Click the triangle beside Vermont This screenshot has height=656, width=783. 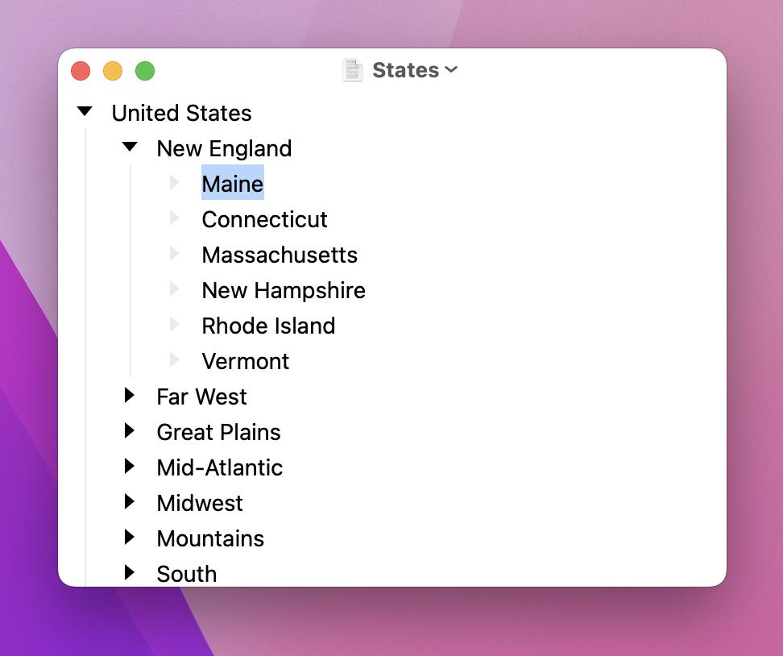tap(174, 359)
